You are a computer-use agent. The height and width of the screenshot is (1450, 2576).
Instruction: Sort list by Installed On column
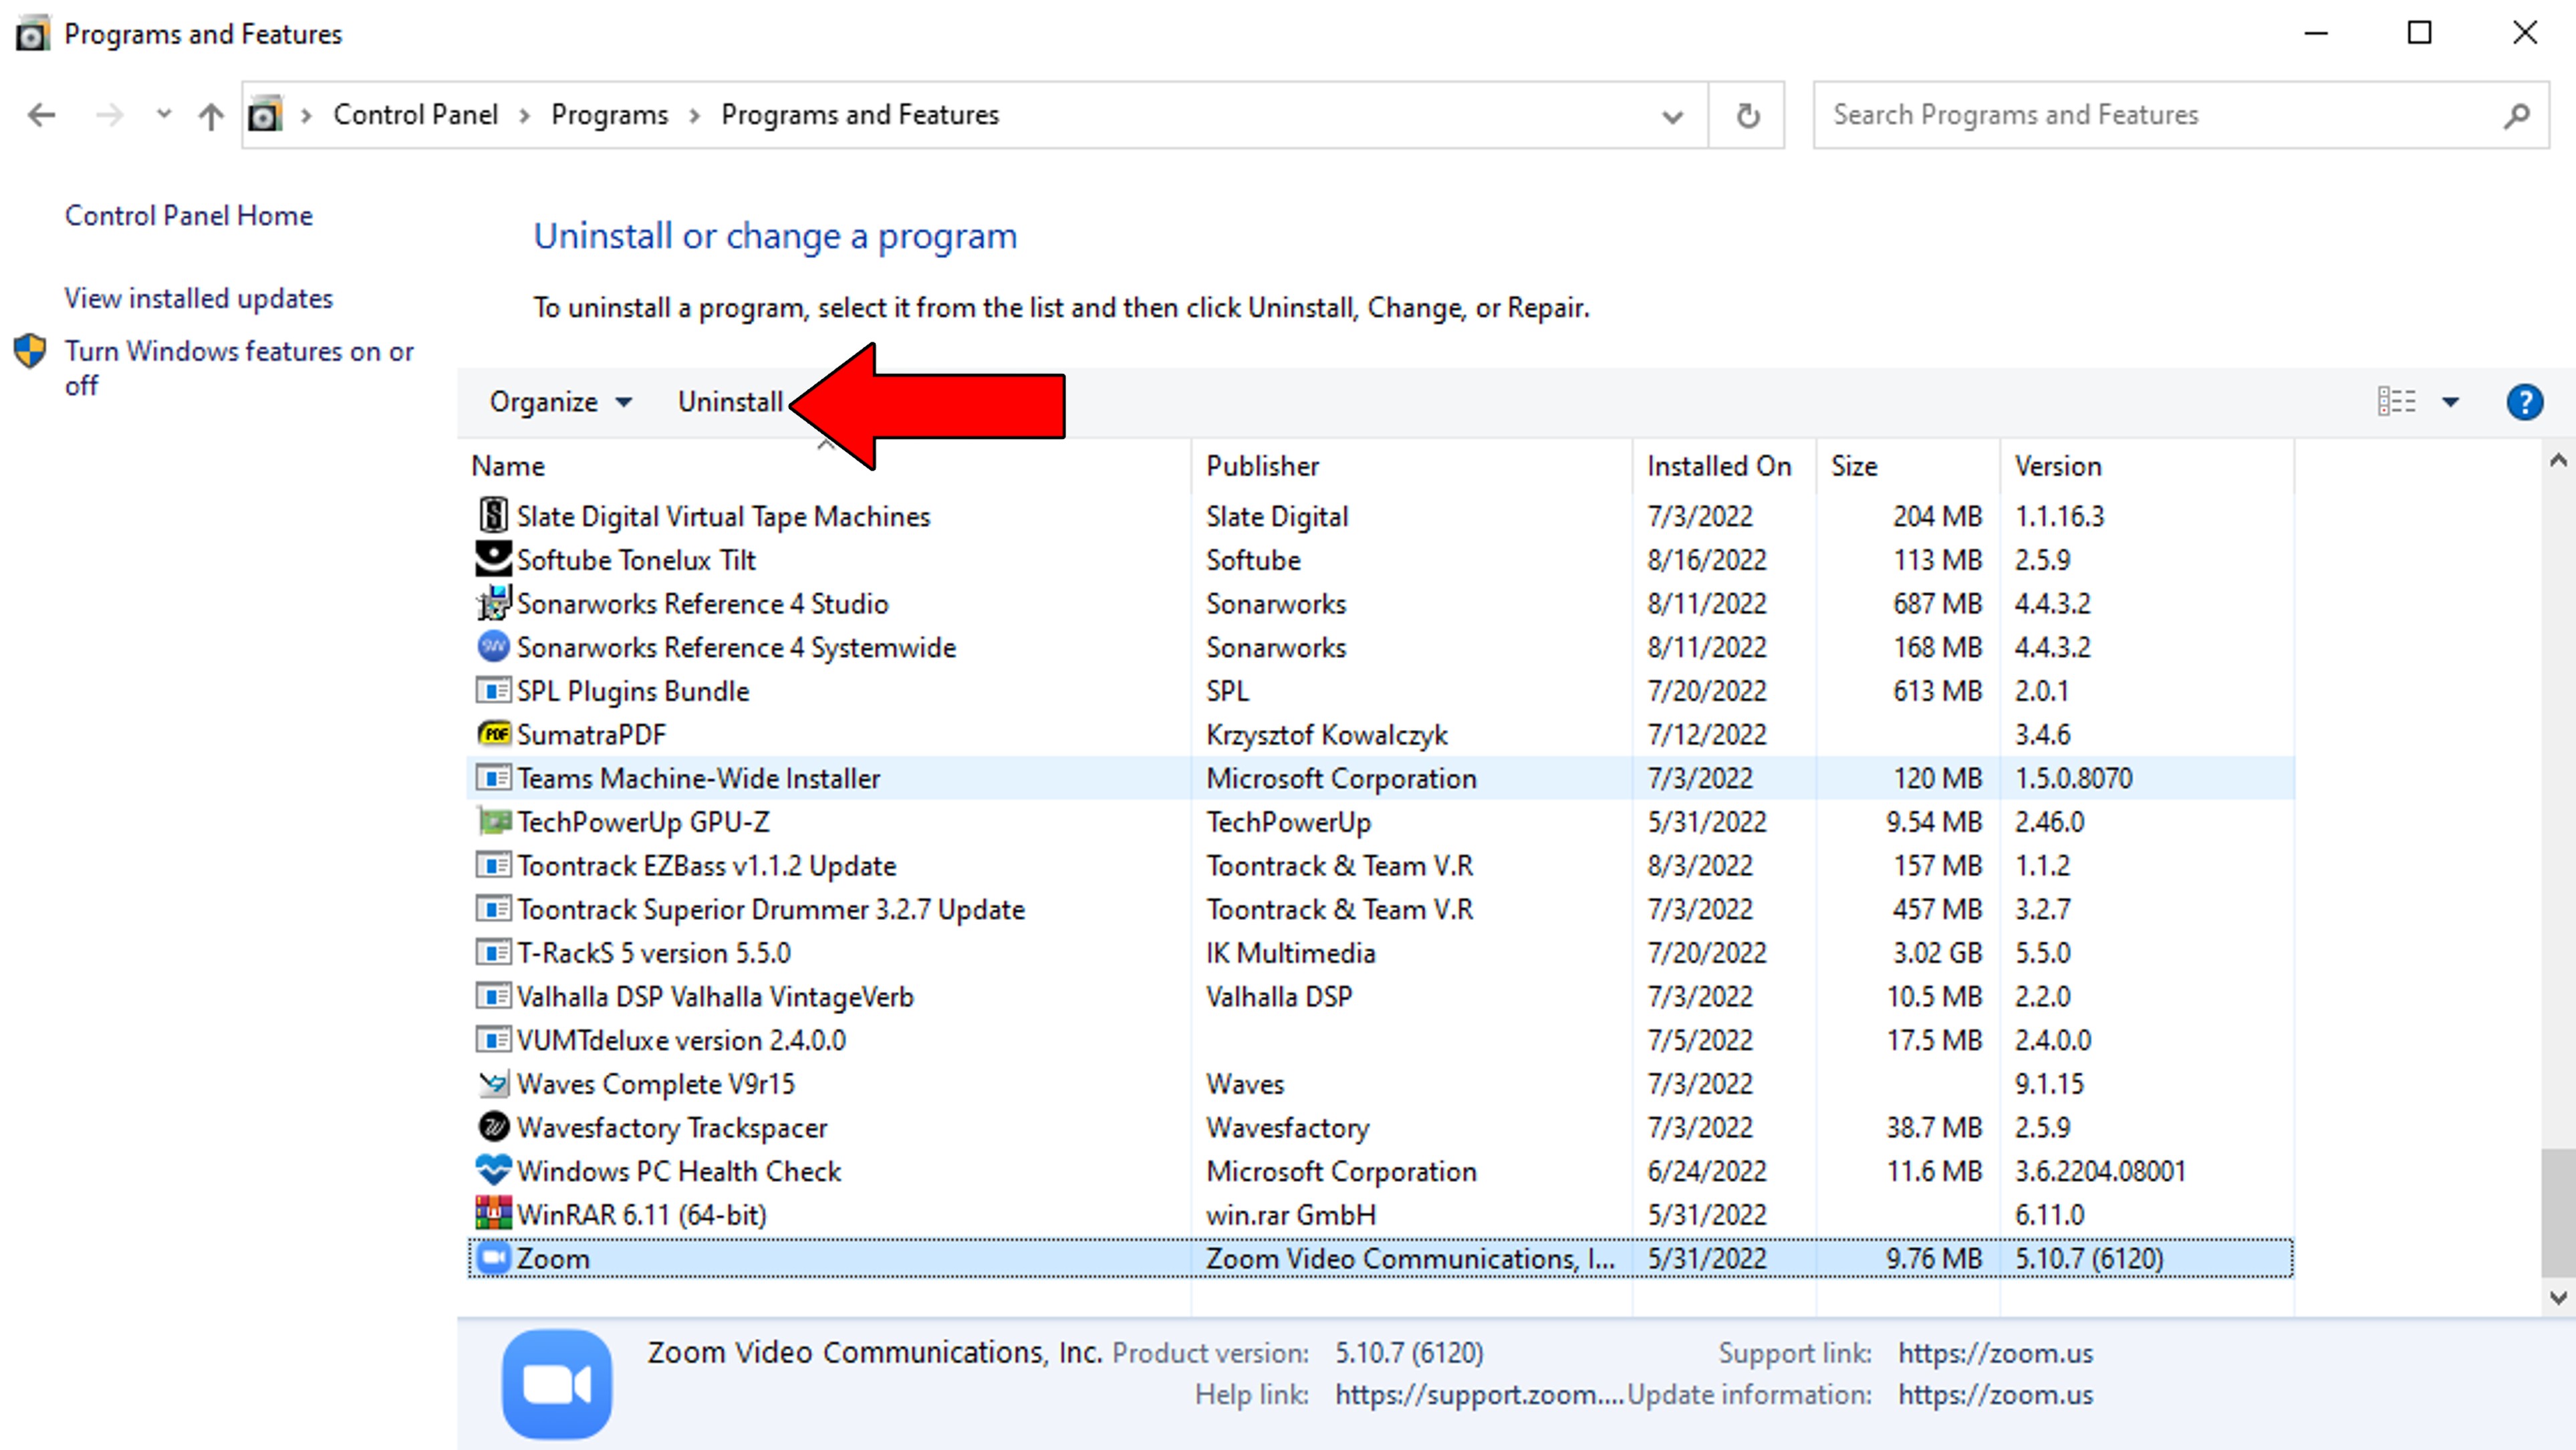[1718, 466]
